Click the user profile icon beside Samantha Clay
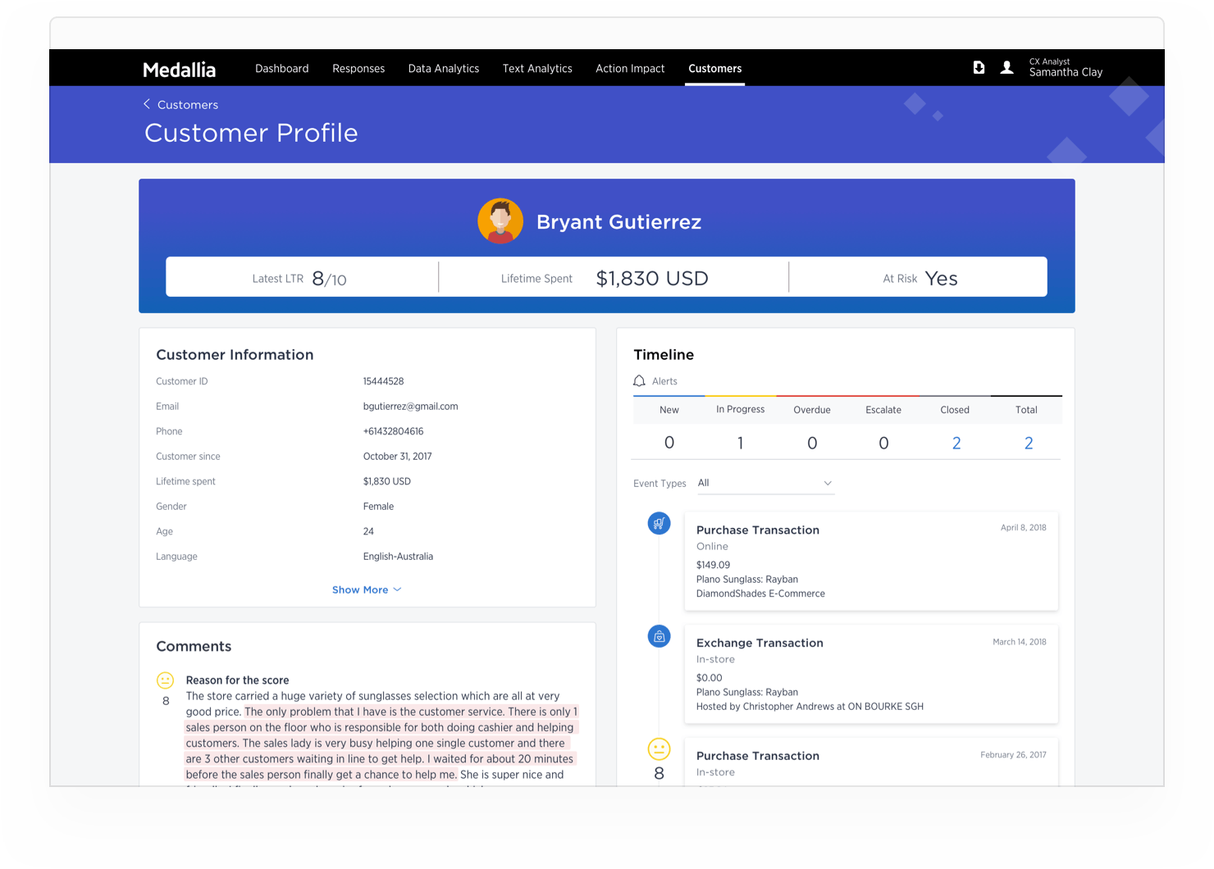 pyautogui.click(x=1006, y=67)
